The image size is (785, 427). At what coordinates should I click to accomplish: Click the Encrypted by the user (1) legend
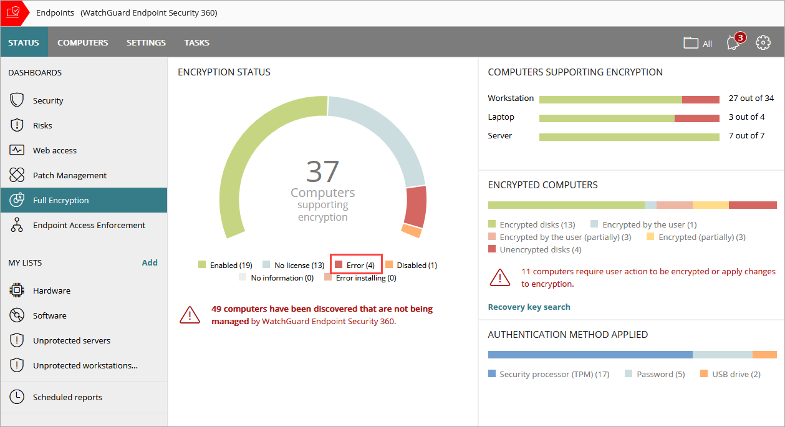coord(643,224)
